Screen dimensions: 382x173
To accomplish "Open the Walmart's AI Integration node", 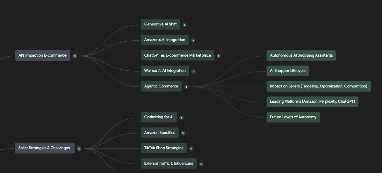I will pyautogui.click(x=165, y=71).
